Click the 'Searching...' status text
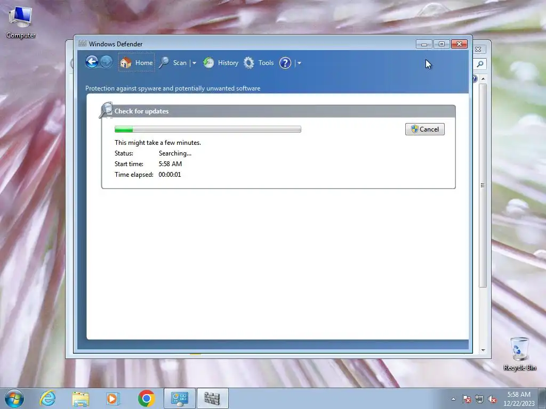Image resolution: width=546 pixels, height=409 pixels. (175, 153)
